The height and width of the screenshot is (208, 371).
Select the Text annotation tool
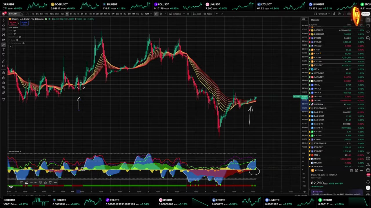[x=3, y=50]
